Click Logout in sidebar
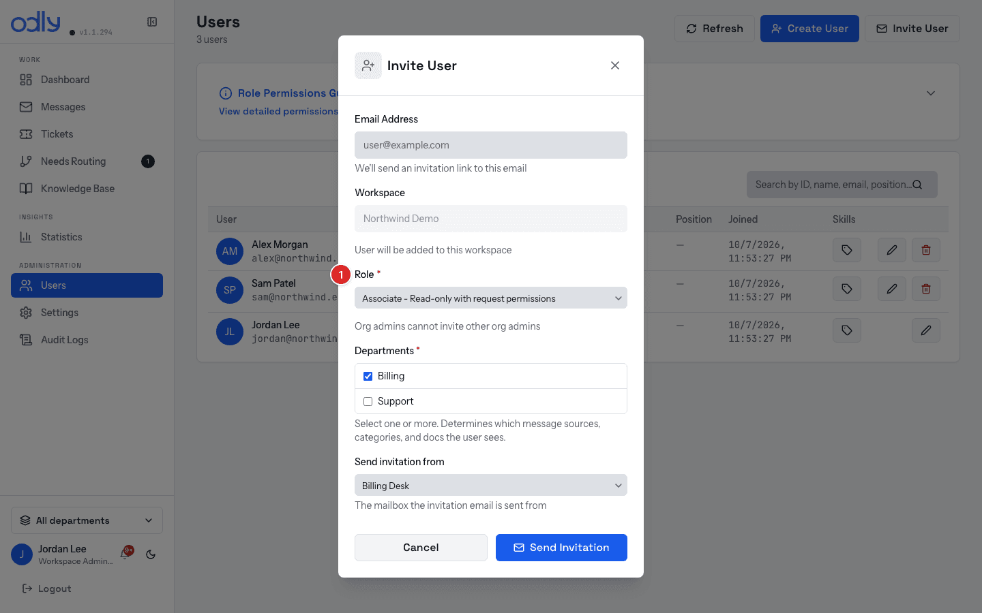Screen dimensions: 982x613 click(46, 588)
